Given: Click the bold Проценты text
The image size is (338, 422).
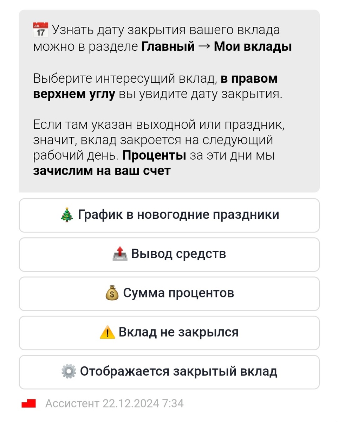Looking at the screenshot, I should (x=155, y=155).
